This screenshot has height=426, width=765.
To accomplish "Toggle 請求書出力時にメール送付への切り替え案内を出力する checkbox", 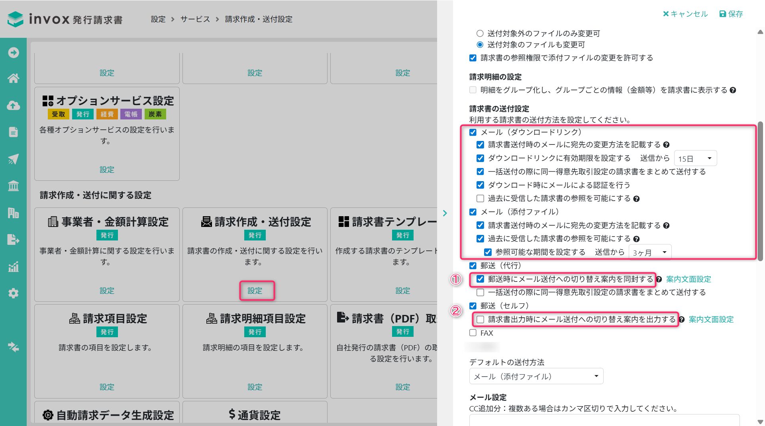I will 480,319.
